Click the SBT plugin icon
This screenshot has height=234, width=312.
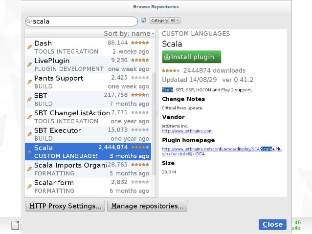coord(30,99)
